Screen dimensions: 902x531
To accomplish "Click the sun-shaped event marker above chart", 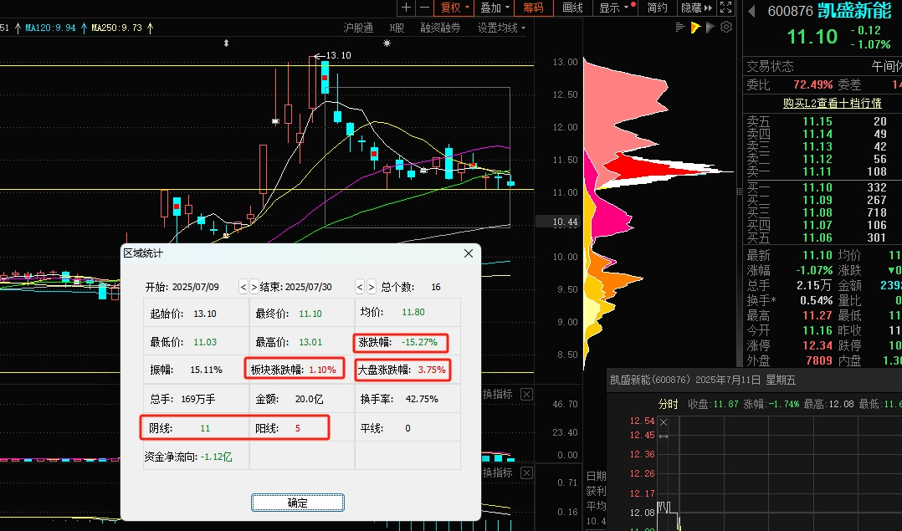I will pyautogui.click(x=387, y=43).
